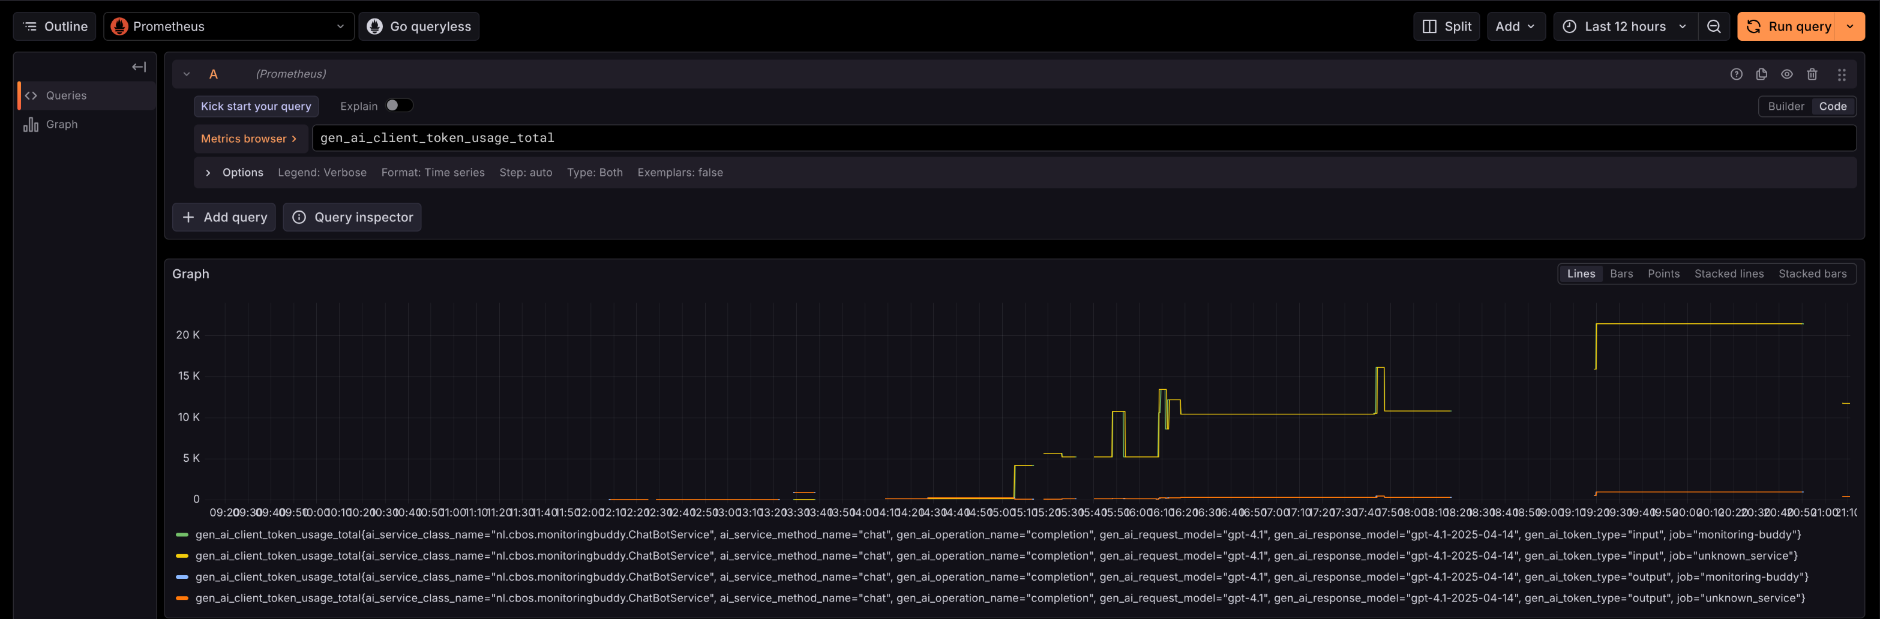This screenshot has height=619, width=1880.
Task: Click the 20 K y-axis label
Action: coord(188,335)
